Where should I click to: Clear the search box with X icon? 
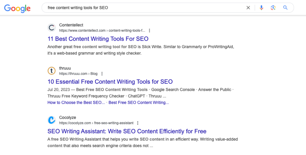click(x=248, y=7)
